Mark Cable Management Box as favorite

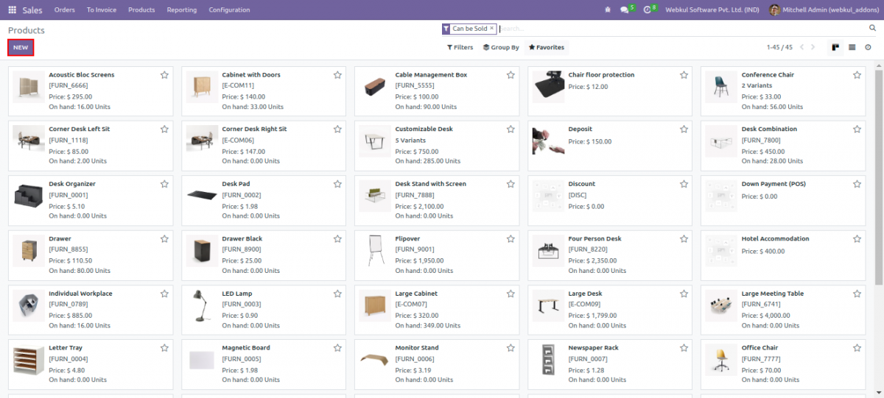pyautogui.click(x=511, y=75)
